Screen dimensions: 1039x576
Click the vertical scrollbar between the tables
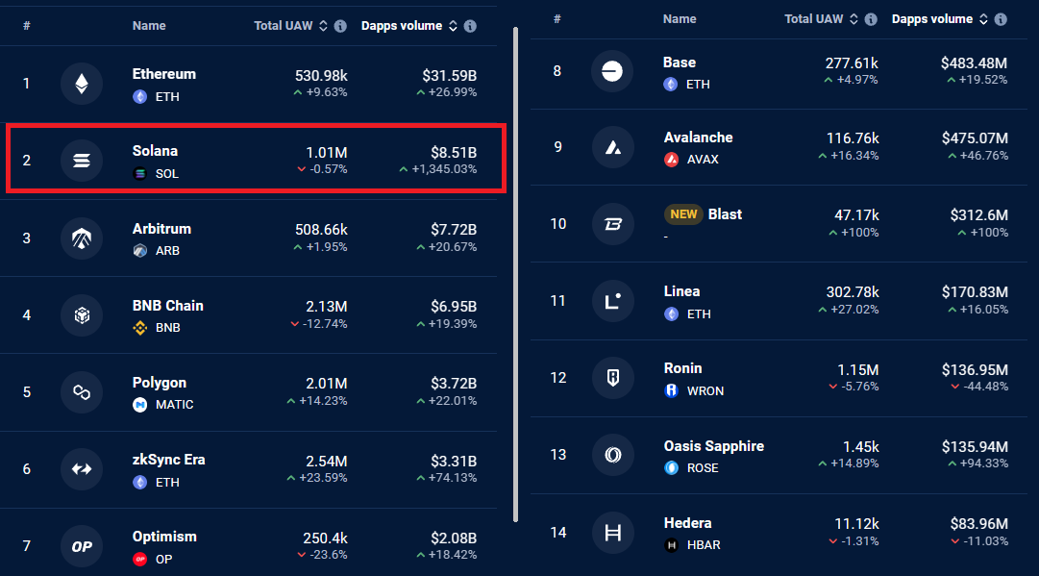(x=515, y=275)
